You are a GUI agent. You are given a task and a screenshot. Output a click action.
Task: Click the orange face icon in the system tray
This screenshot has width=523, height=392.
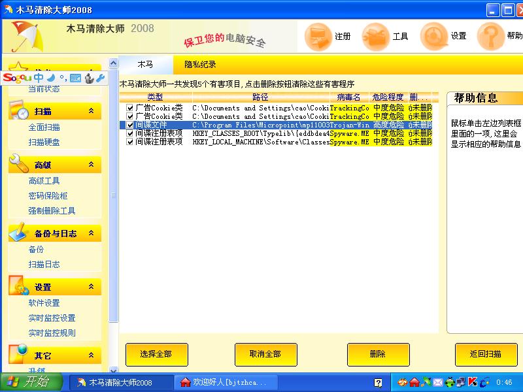[403, 382]
